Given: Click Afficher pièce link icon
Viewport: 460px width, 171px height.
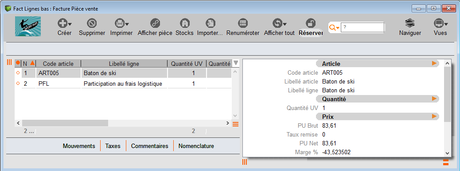Looking at the screenshot, I should click(155, 23).
